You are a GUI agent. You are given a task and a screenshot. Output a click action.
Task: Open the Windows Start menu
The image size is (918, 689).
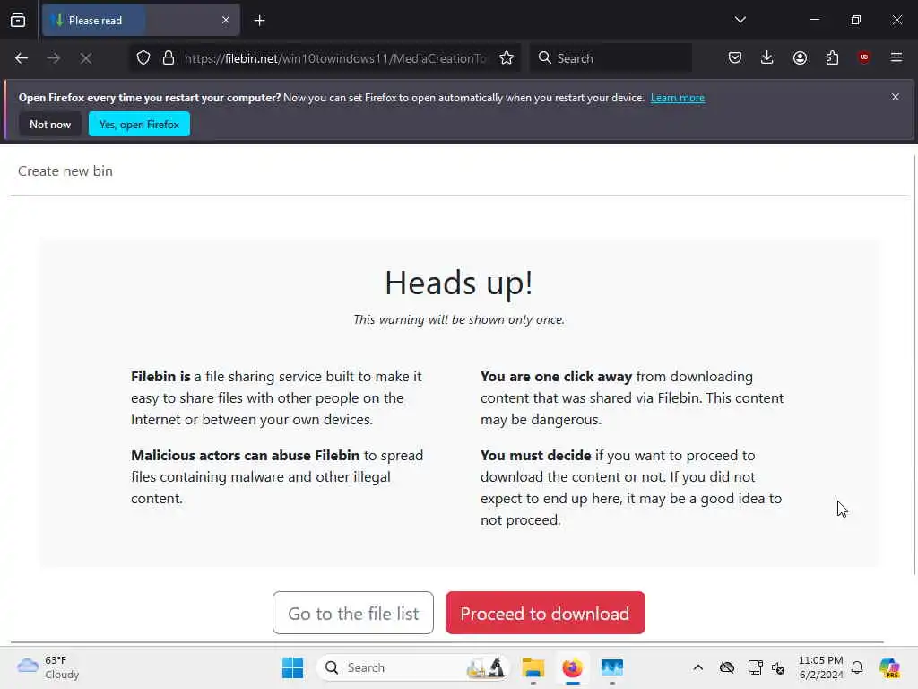293,667
